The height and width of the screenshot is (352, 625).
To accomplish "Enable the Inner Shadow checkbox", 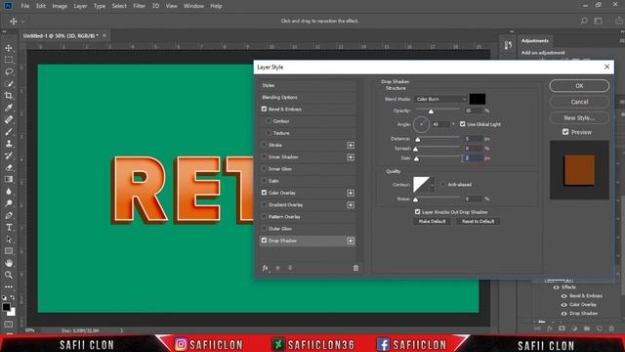I will [x=264, y=156].
